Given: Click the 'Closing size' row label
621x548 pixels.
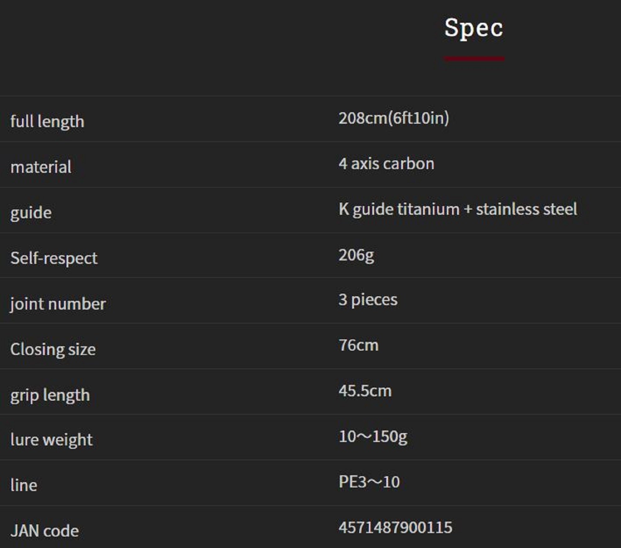Looking at the screenshot, I should (53, 349).
